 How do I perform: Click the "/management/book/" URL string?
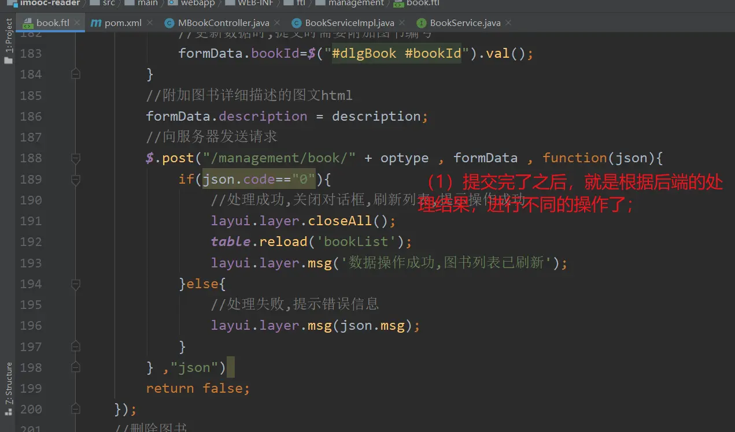pyautogui.click(x=279, y=158)
